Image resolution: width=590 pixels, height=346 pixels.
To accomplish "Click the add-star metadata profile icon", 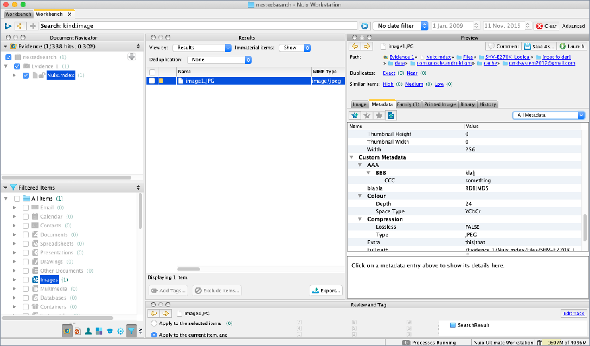I will coord(355,115).
